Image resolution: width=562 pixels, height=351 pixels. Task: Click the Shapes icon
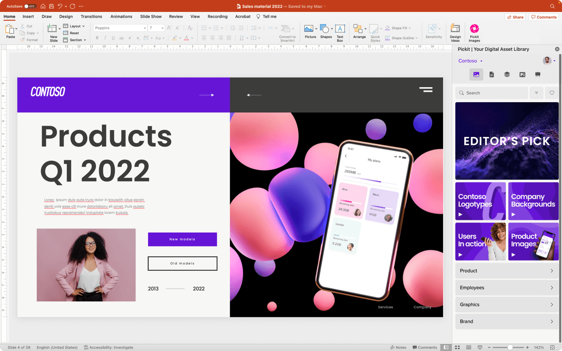pos(325,29)
